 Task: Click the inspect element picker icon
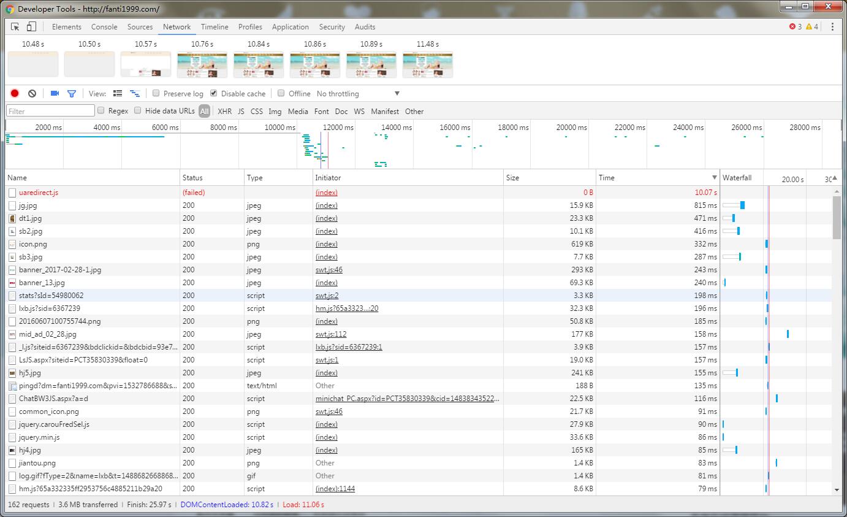[x=15, y=27]
